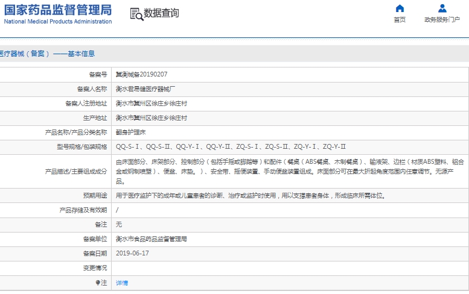Click the 备案人名称 label
Screen dimensions: 469x294
click(x=92, y=89)
